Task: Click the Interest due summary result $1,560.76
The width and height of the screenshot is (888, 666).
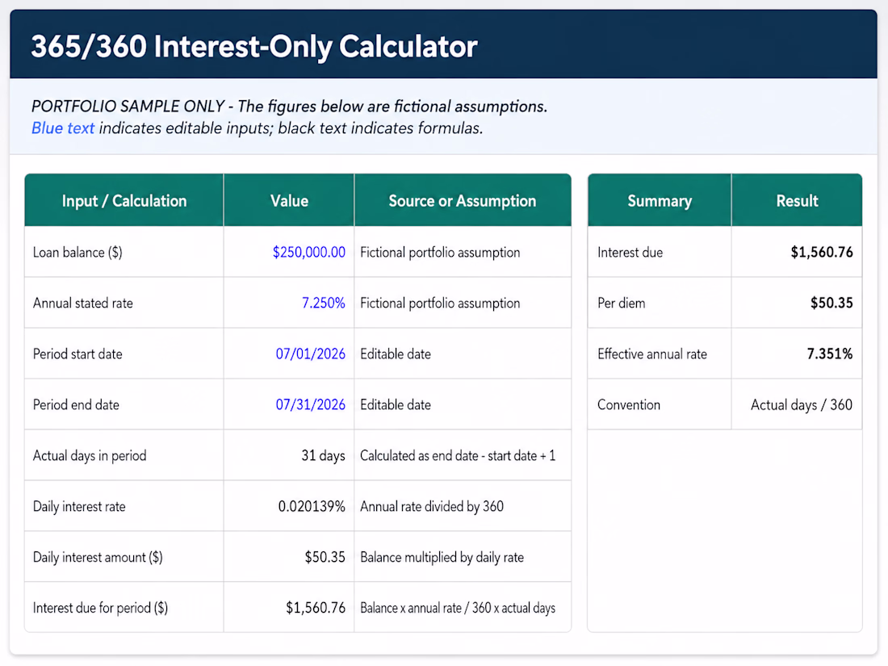Action: tap(822, 252)
